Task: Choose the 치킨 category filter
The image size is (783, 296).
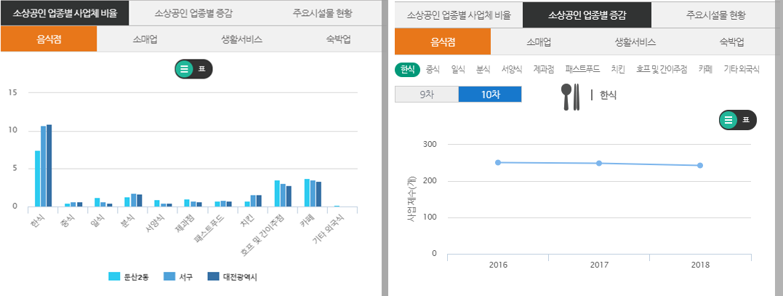Action: [x=617, y=69]
